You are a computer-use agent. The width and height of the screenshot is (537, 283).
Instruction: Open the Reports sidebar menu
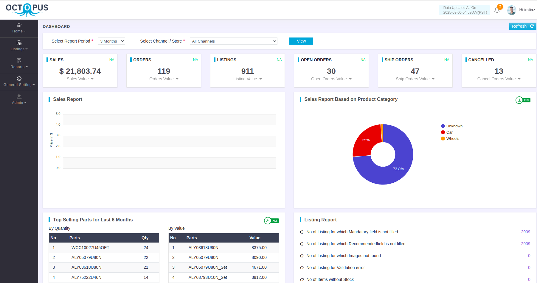[19, 64]
